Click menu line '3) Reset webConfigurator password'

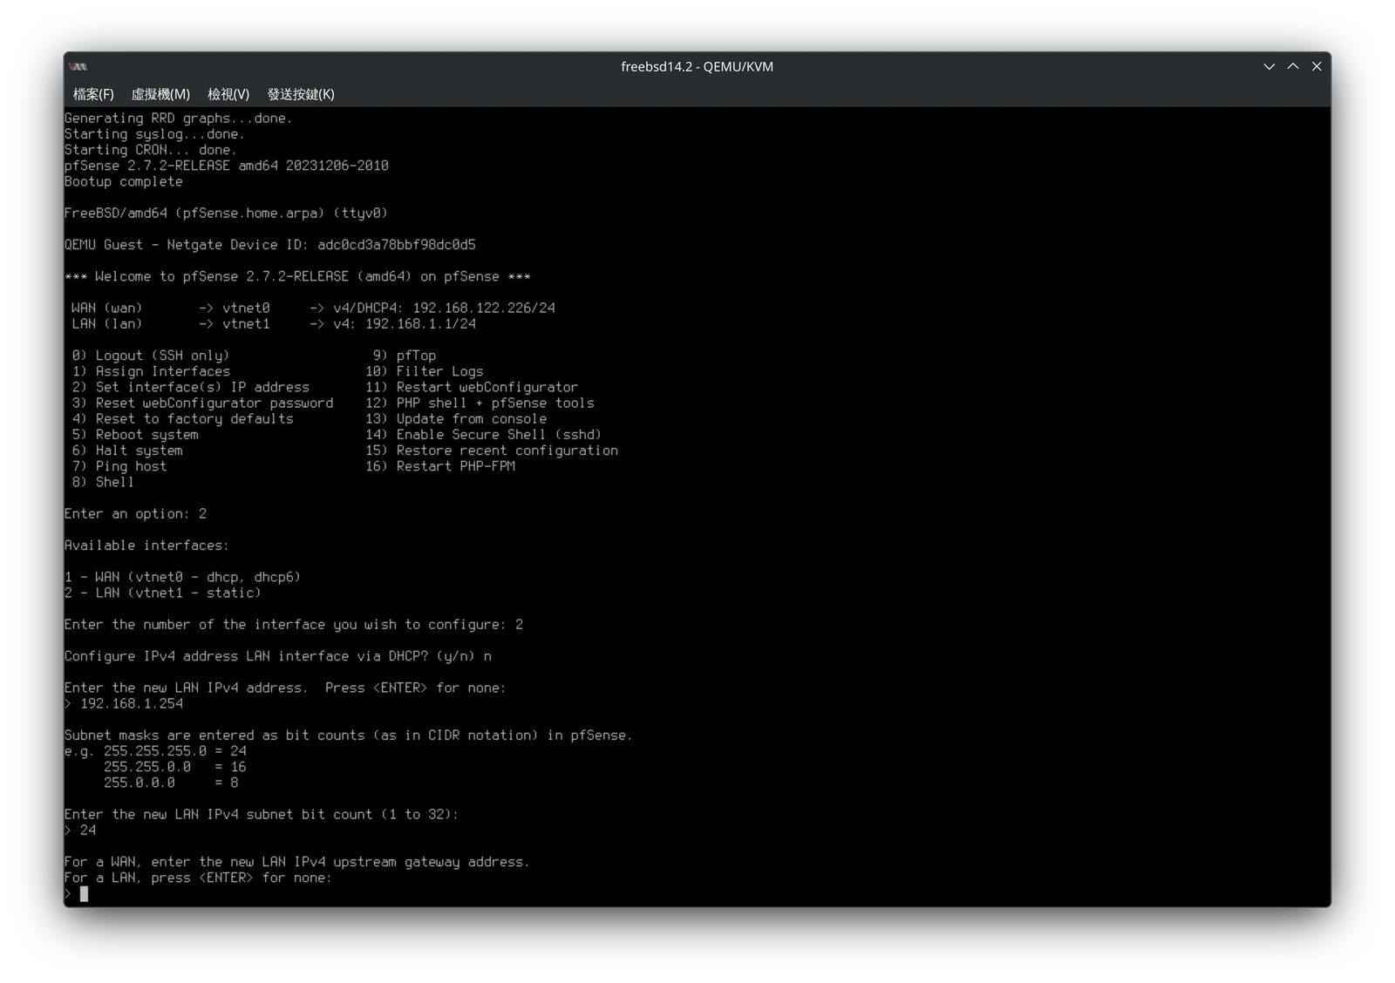tap(203, 403)
